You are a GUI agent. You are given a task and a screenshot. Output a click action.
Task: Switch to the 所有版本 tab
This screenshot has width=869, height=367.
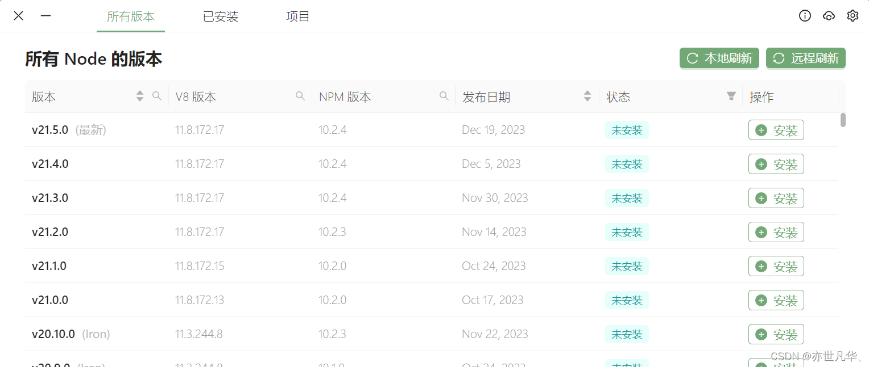[x=131, y=16]
